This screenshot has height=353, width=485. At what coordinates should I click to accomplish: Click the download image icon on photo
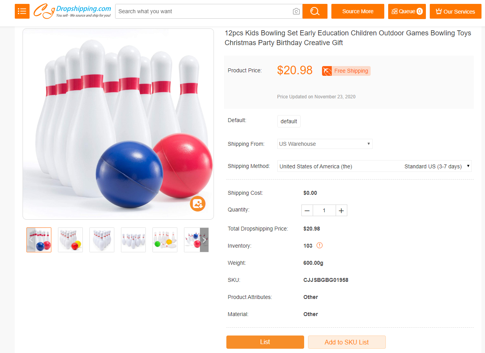(198, 204)
